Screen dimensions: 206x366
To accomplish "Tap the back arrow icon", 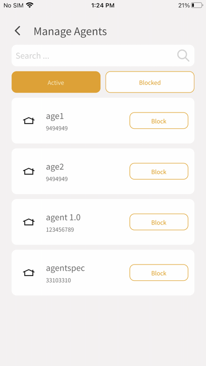I will (x=17, y=31).
